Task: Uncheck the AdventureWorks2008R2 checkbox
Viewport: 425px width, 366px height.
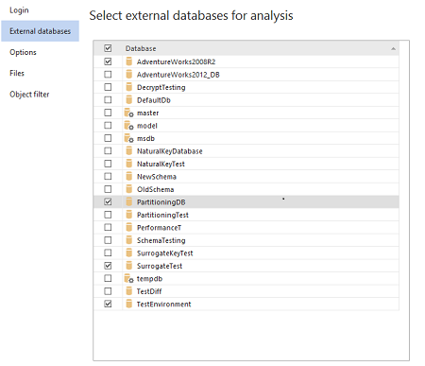Action: coord(108,61)
